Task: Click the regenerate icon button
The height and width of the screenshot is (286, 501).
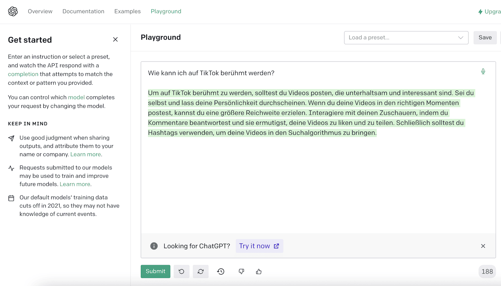Action: tap(201, 271)
